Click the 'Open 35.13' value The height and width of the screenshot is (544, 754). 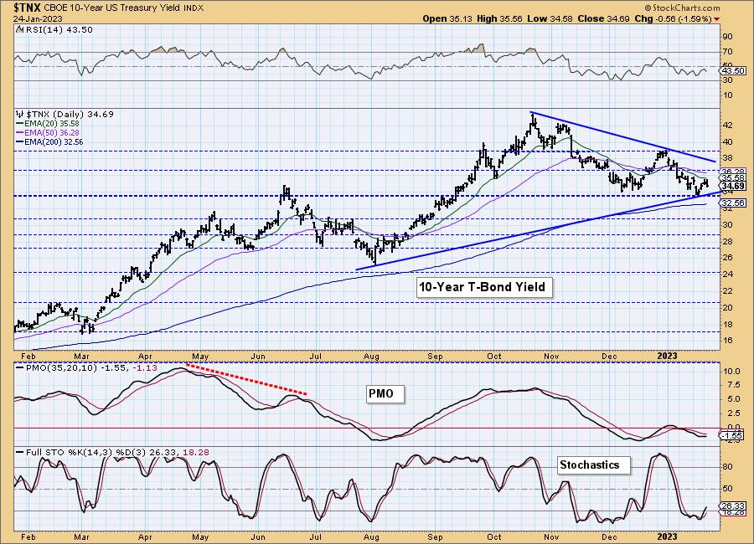click(447, 18)
